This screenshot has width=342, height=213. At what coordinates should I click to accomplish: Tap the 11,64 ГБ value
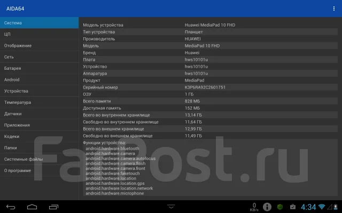point(193,122)
